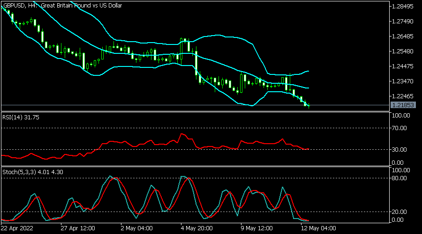Click the last candlestick on the price line
Image resolution: width=422 pixels, height=234 pixels.
309,105
